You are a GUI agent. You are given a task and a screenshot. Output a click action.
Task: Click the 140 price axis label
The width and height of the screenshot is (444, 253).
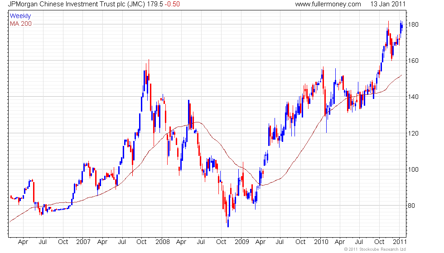pos(413,97)
